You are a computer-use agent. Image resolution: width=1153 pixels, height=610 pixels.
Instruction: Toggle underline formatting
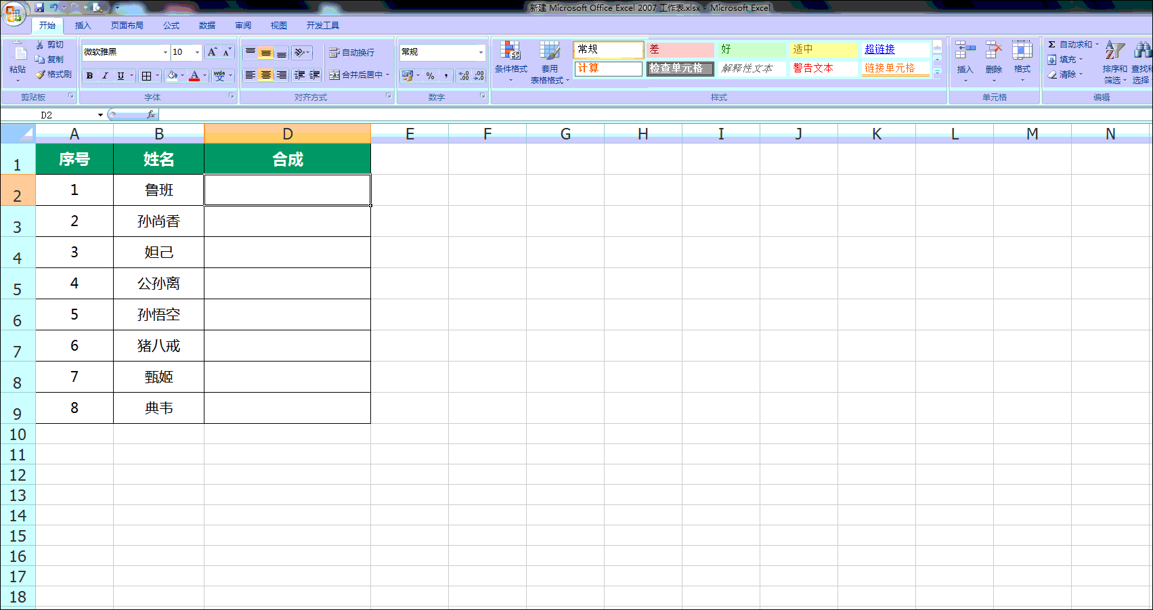pyautogui.click(x=121, y=76)
